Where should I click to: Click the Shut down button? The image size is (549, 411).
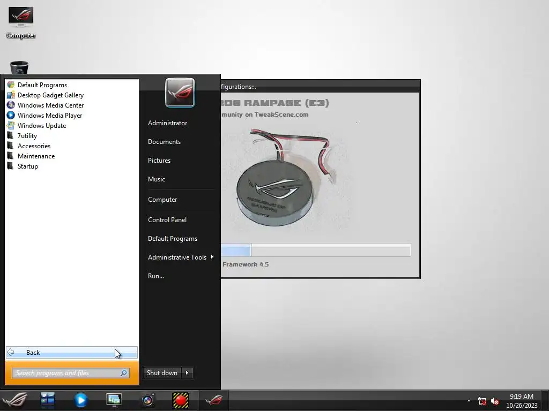pos(162,373)
